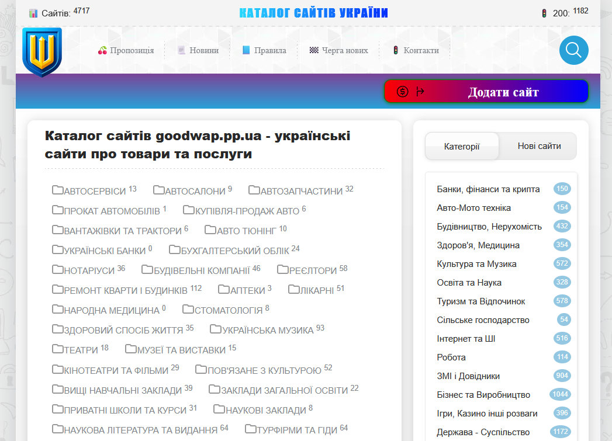Open search with the magnifier icon

[573, 50]
